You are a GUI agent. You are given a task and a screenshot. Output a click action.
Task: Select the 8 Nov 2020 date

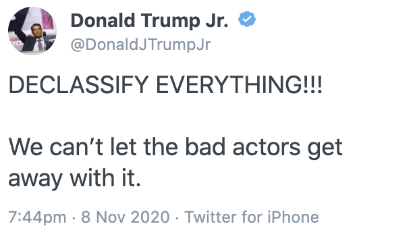coord(126,217)
